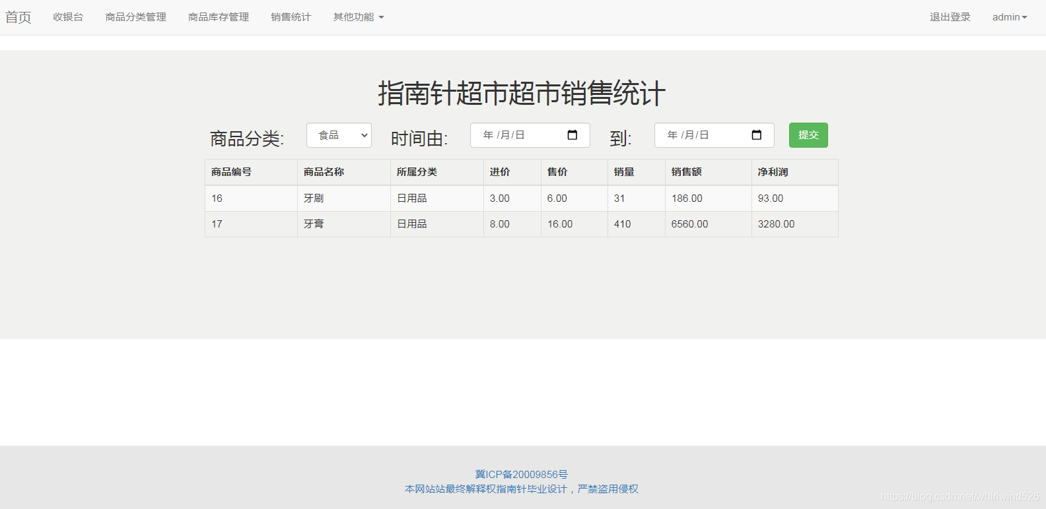Select product number 16 cell
This screenshot has width=1046, height=509.
tap(252, 198)
